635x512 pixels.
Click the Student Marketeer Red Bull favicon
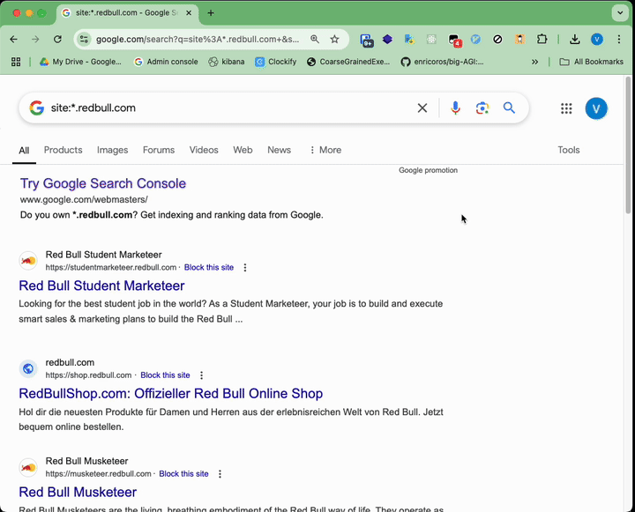(x=28, y=261)
